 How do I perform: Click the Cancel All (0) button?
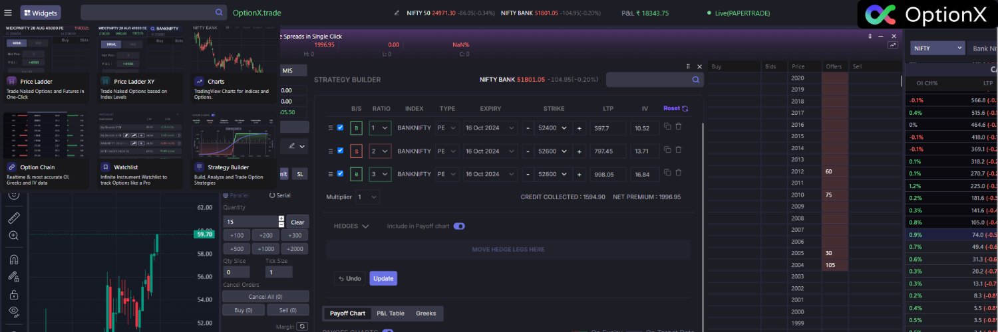(265, 297)
